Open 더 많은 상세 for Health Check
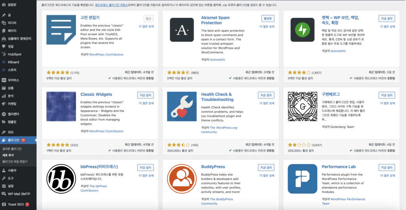 pyautogui.click(x=267, y=103)
